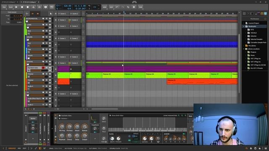Screen dimensions: 269x151
Task: Toggle the FX group folder icon
Action: click(x=28, y=95)
